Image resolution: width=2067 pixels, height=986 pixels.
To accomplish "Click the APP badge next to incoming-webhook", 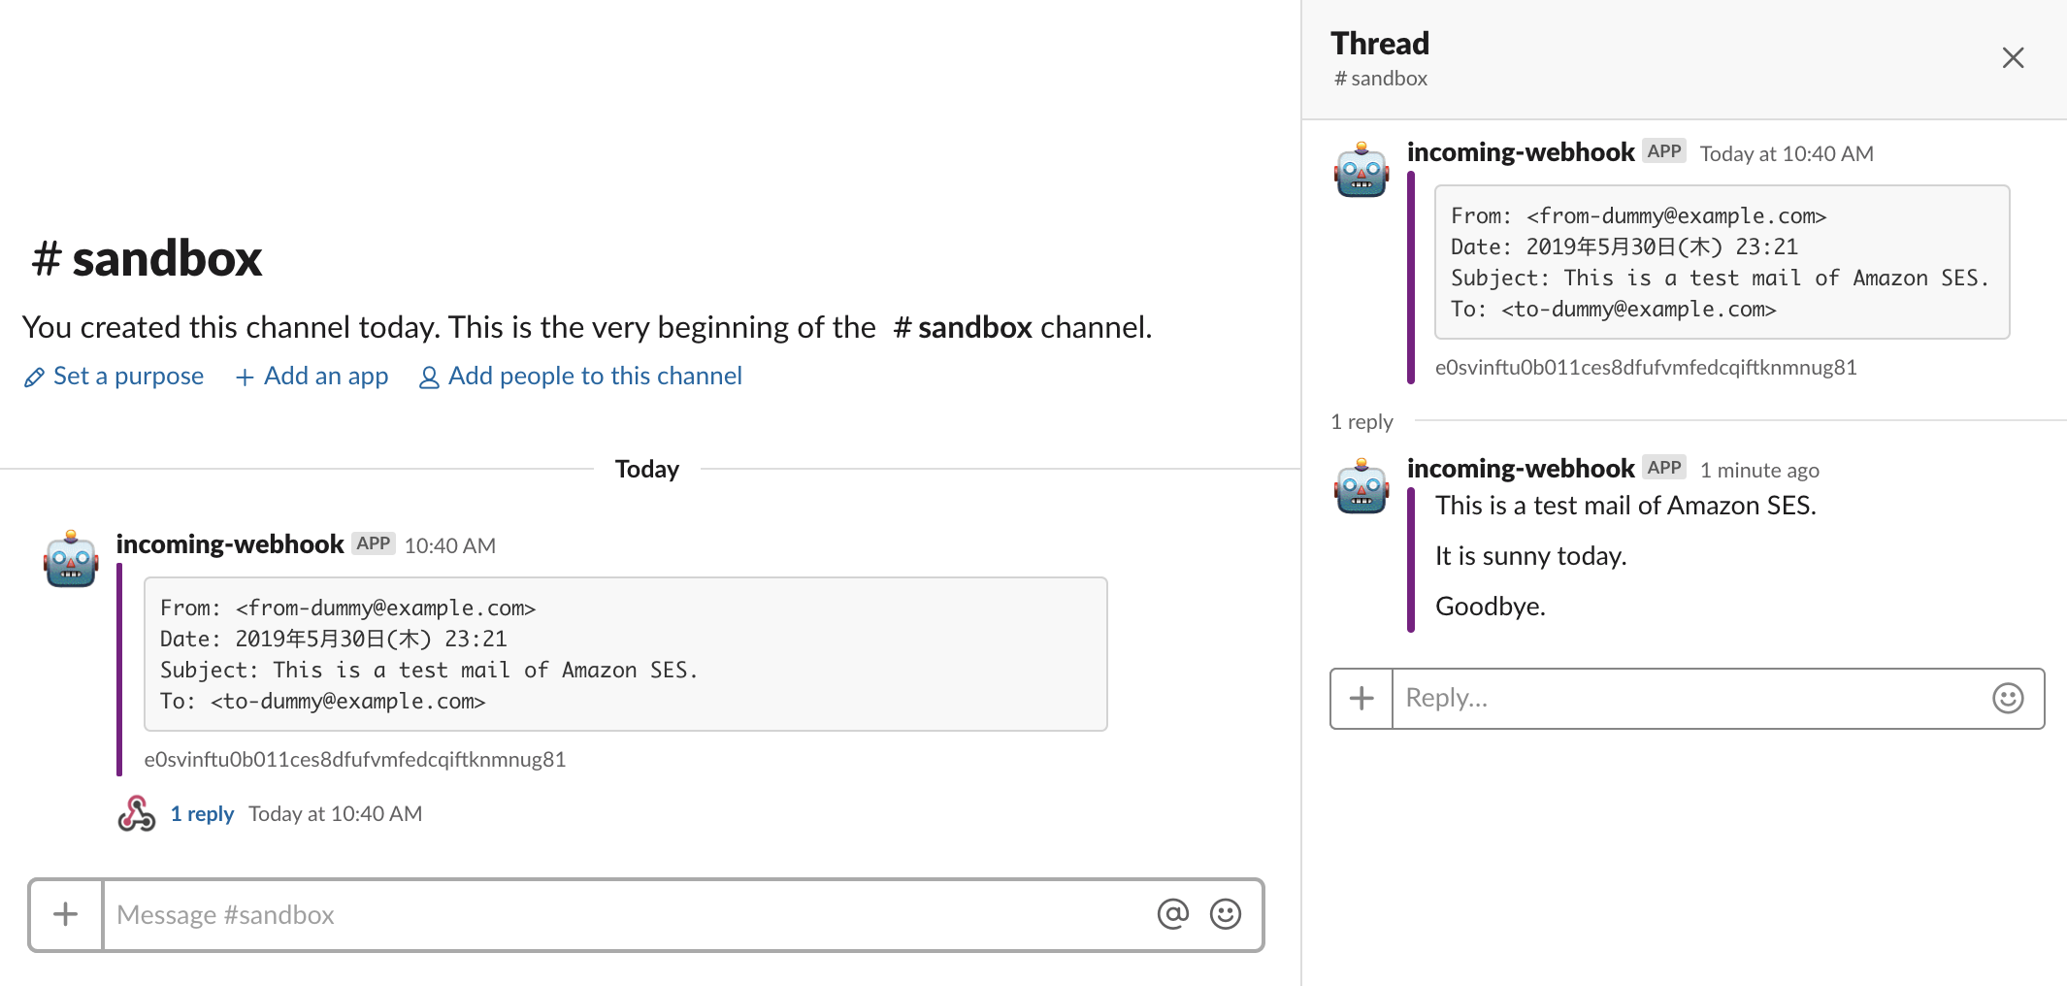I will point(373,543).
